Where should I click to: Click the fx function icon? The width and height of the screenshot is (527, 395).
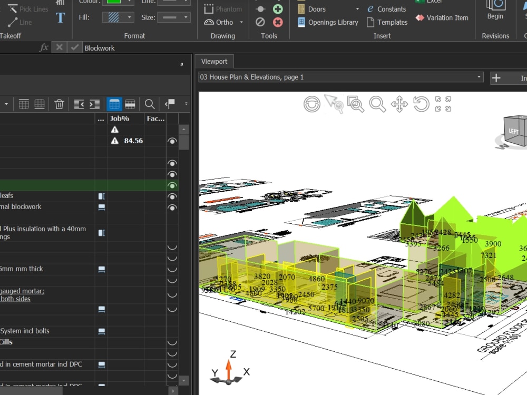coord(44,47)
